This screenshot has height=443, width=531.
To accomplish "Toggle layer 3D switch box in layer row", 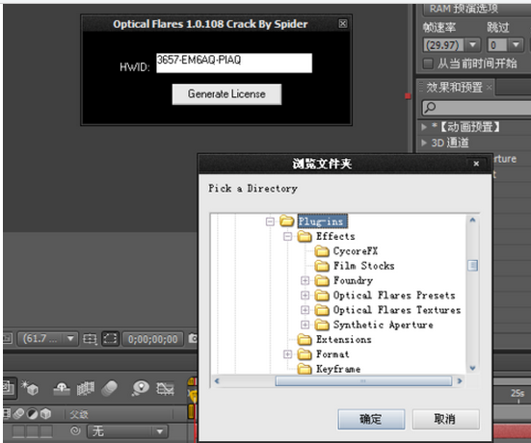I will 46,431.
